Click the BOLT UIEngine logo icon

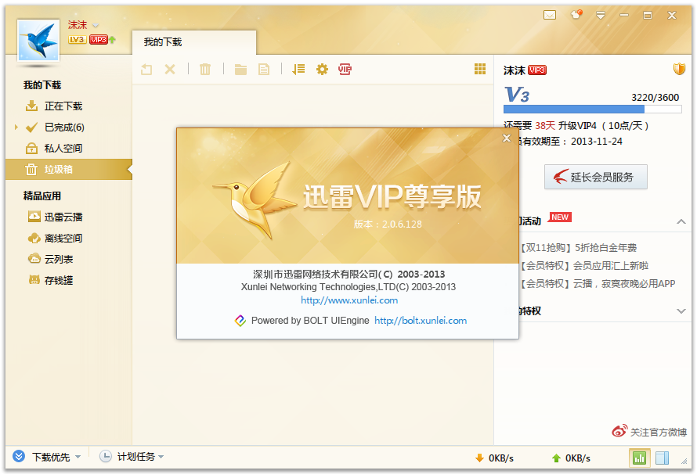pyautogui.click(x=240, y=321)
